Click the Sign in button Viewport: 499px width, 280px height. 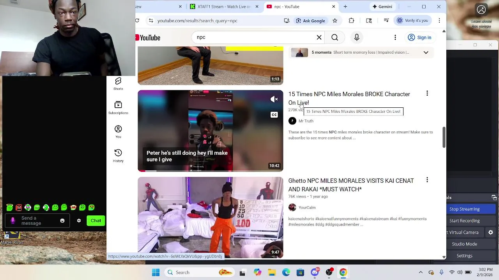419,37
